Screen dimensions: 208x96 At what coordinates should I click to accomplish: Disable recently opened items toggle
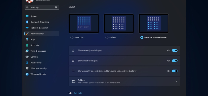pos(175,71)
